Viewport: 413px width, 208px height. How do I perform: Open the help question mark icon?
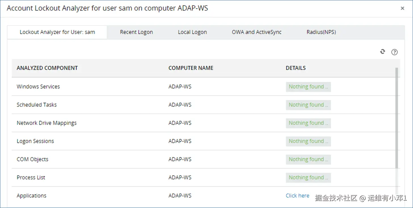click(394, 52)
